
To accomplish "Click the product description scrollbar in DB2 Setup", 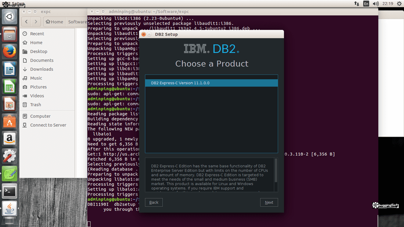I will point(276,170).
